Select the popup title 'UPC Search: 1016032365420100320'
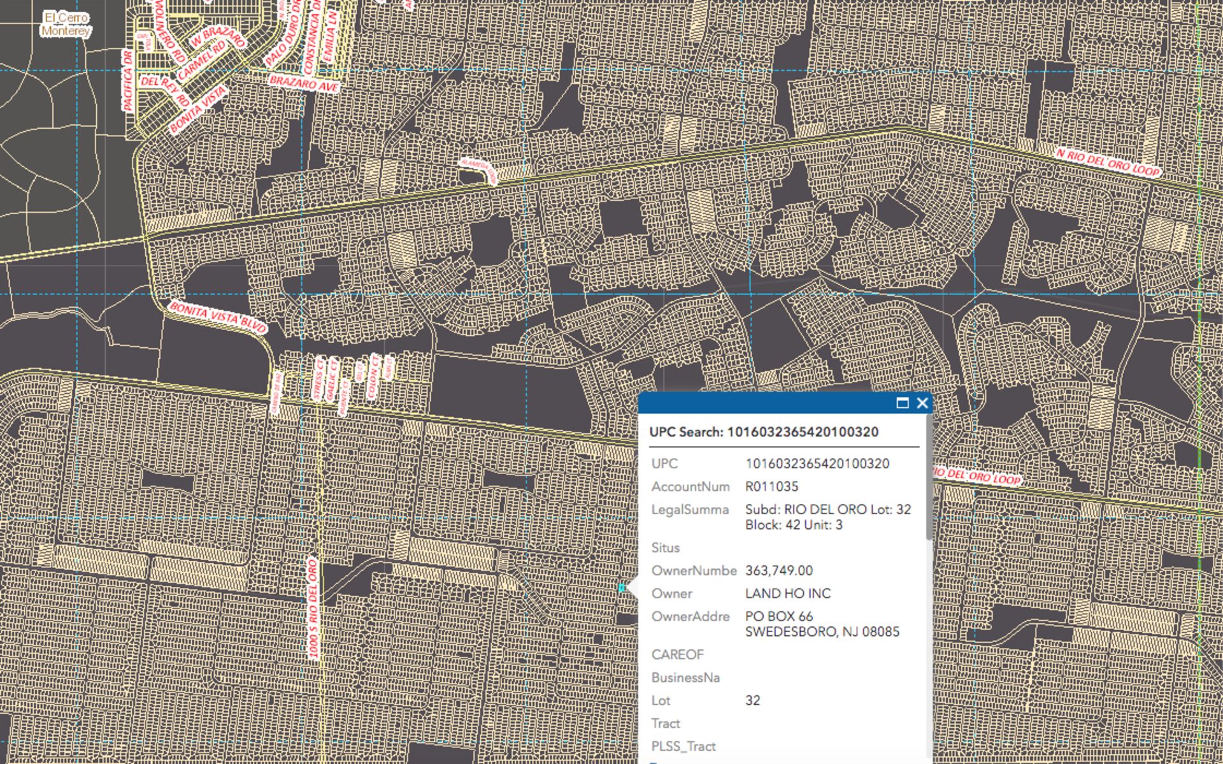 [764, 432]
